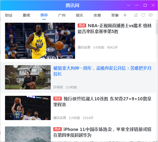Viewport: 158px width, 142px height.
Task: Click the 热点 badge on the iPhone 11 headline
Action: 58,129
